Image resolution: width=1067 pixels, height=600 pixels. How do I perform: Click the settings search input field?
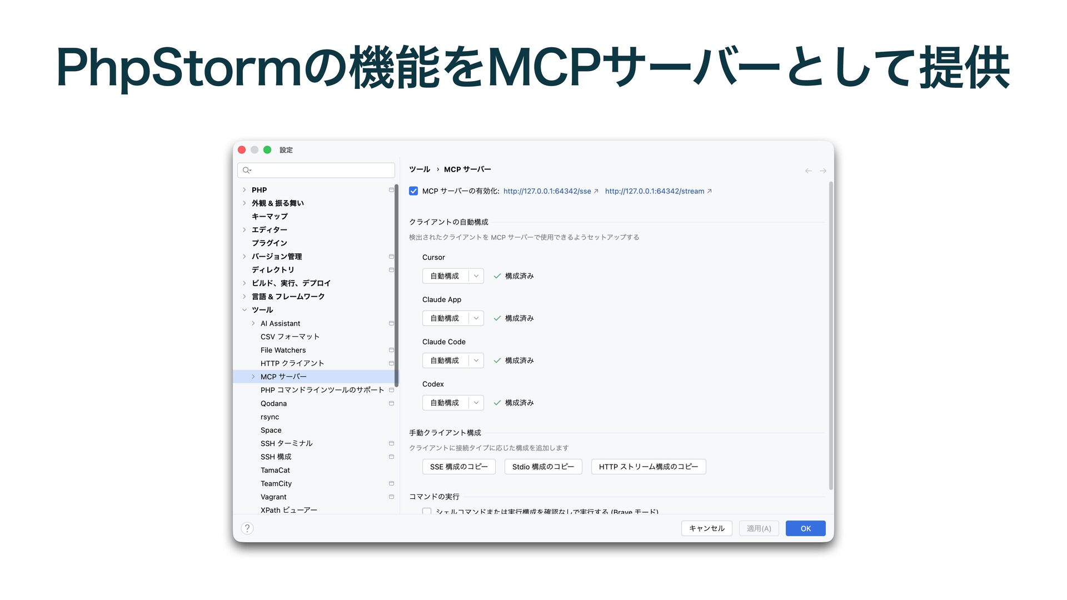[322, 170]
